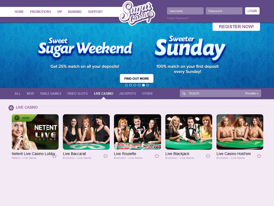The width and height of the screenshot is (274, 206).
Task: Focus the Username input field
Action: 185,11
